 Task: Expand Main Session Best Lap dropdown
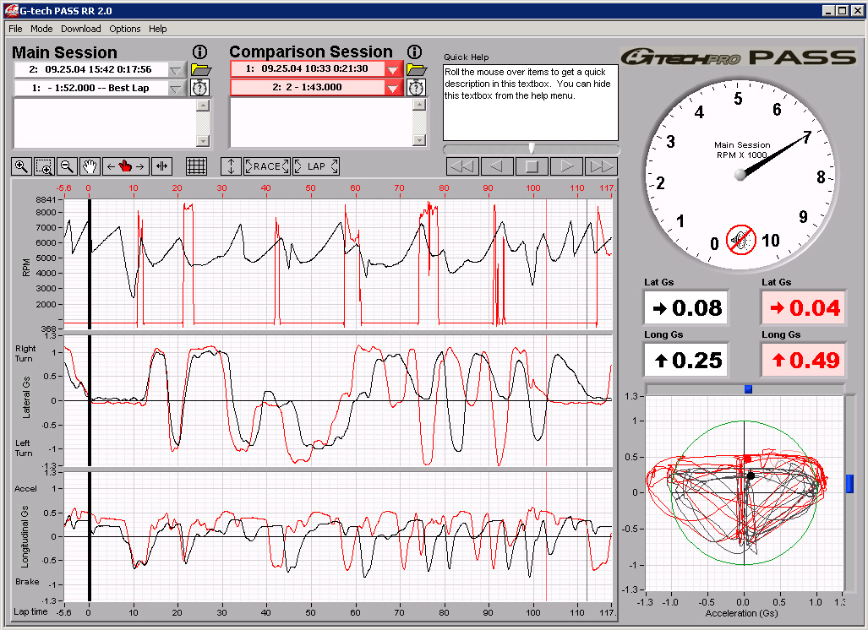[x=177, y=88]
